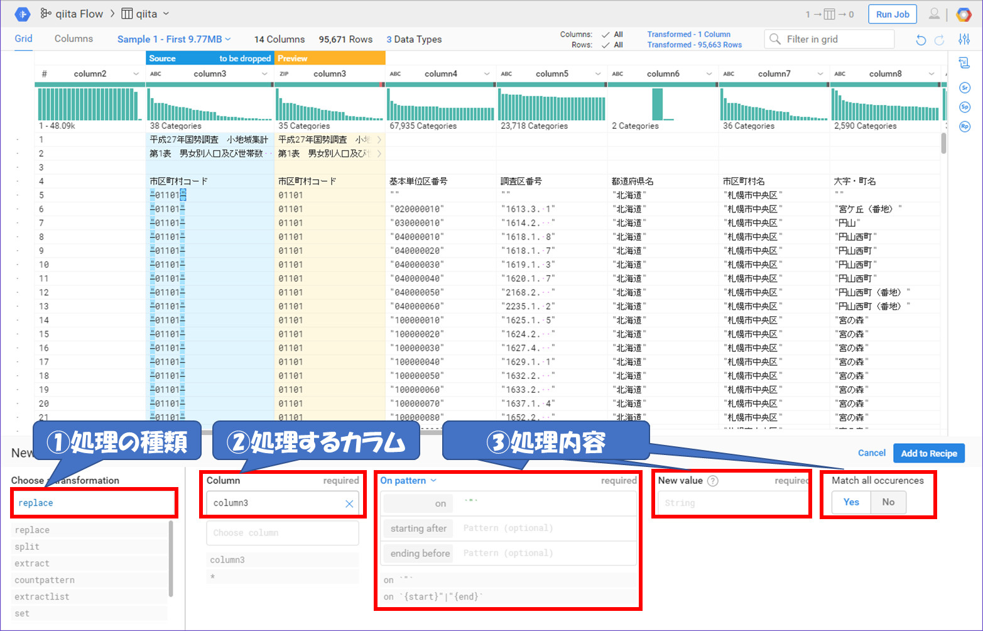Click the Dataprep home hexagon logo
Screen dimensions: 983x631
(x=22, y=14)
